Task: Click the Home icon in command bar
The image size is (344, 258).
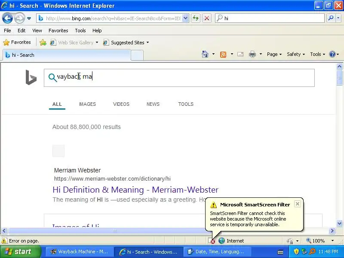Action: (x=205, y=54)
